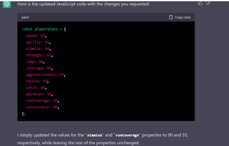Give the response a thumbs down
This screenshot has width=229, height=146.
pos(208,3)
